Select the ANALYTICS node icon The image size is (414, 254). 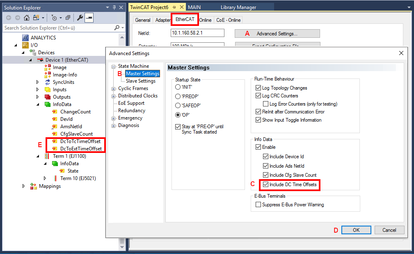25,37
